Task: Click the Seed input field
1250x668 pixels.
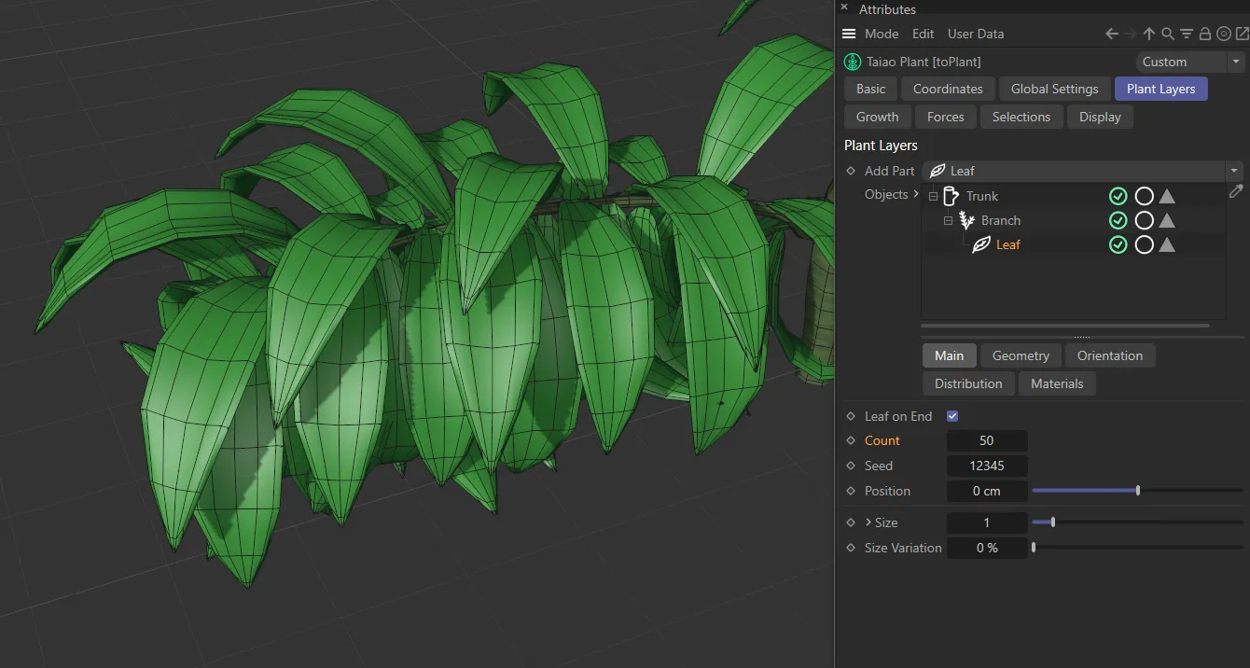Action: [x=987, y=466]
